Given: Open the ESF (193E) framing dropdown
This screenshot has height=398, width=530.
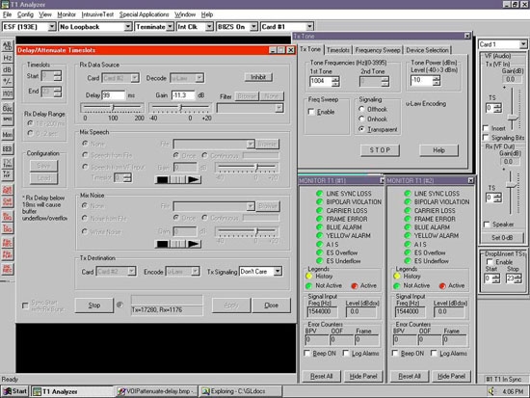Looking at the screenshot, I should click(52, 26).
